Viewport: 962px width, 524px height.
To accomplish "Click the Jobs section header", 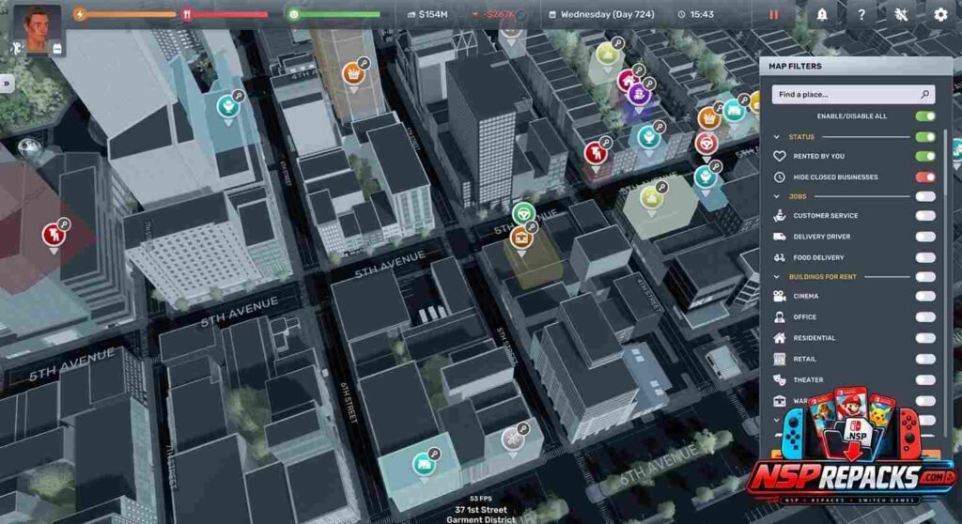I will pyautogui.click(x=798, y=196).
